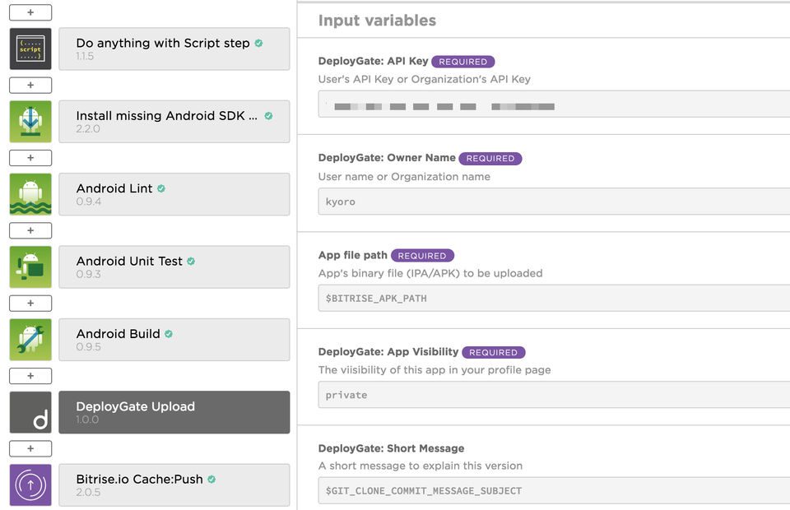
Task: Select the DeployGate Upload workflow step
Action: tap(174, 412)
